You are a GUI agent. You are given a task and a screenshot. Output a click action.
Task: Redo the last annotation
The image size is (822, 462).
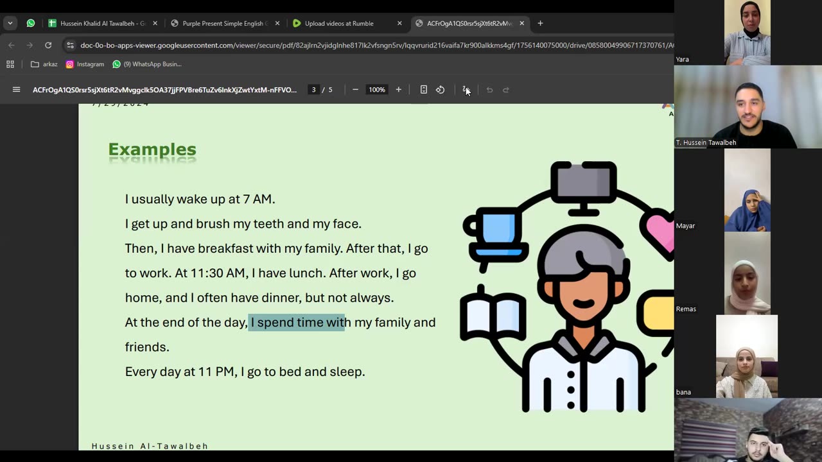pos(506,90)
